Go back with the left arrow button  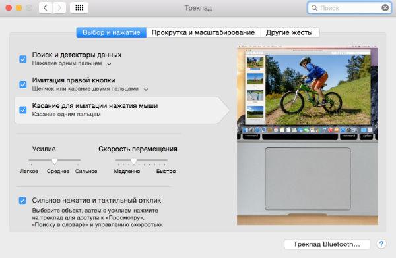tap(46, 8)
